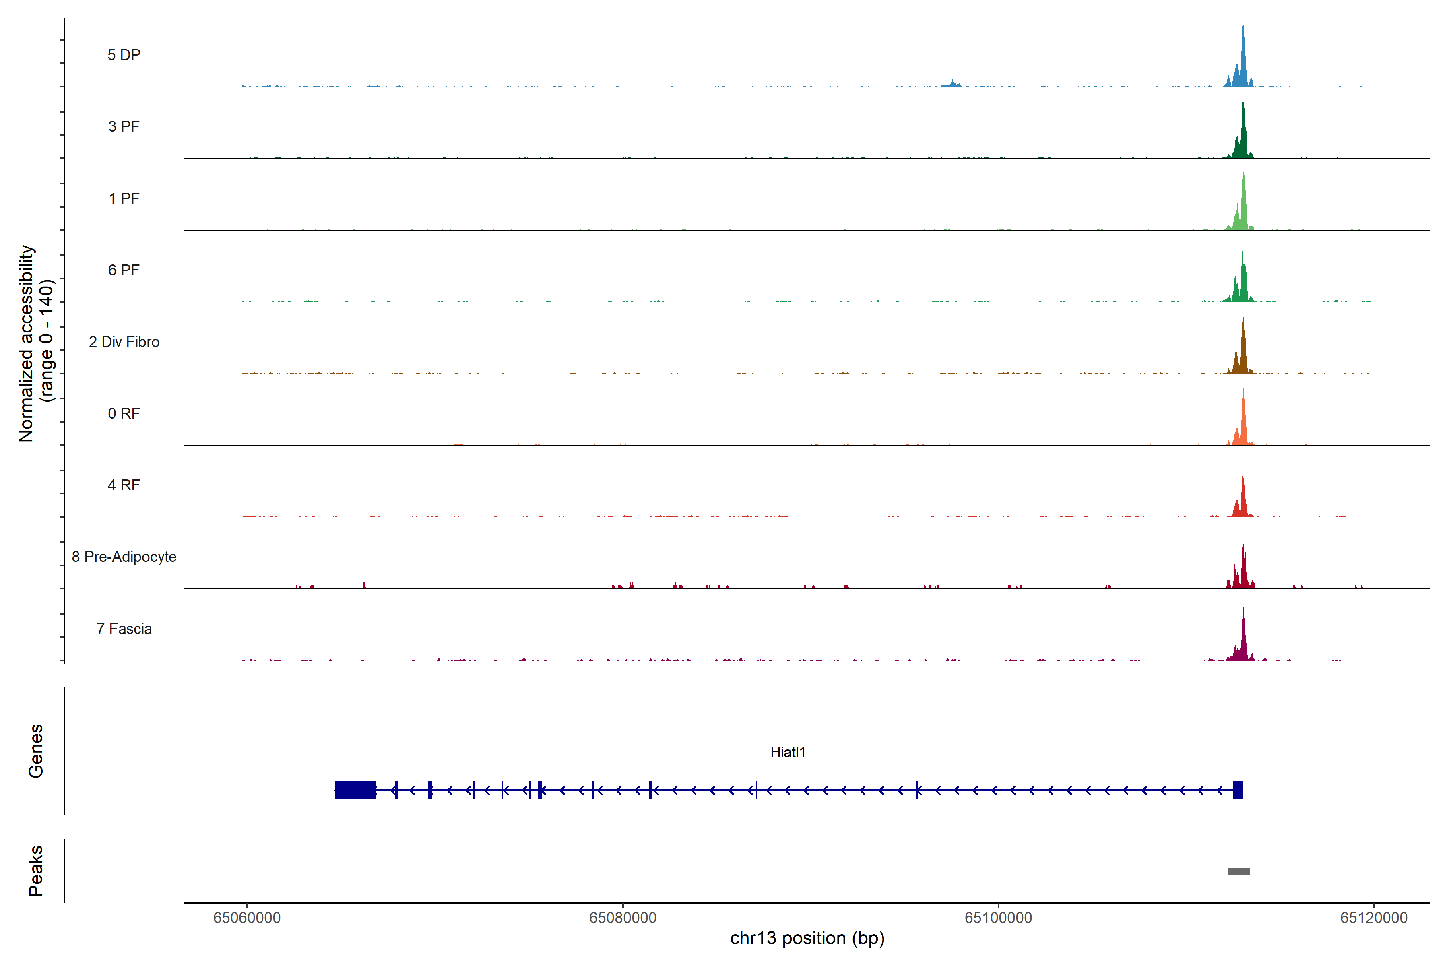The image size is (1449, 966).
Task: Click the 7 Fascia track label
Action: 124,628
